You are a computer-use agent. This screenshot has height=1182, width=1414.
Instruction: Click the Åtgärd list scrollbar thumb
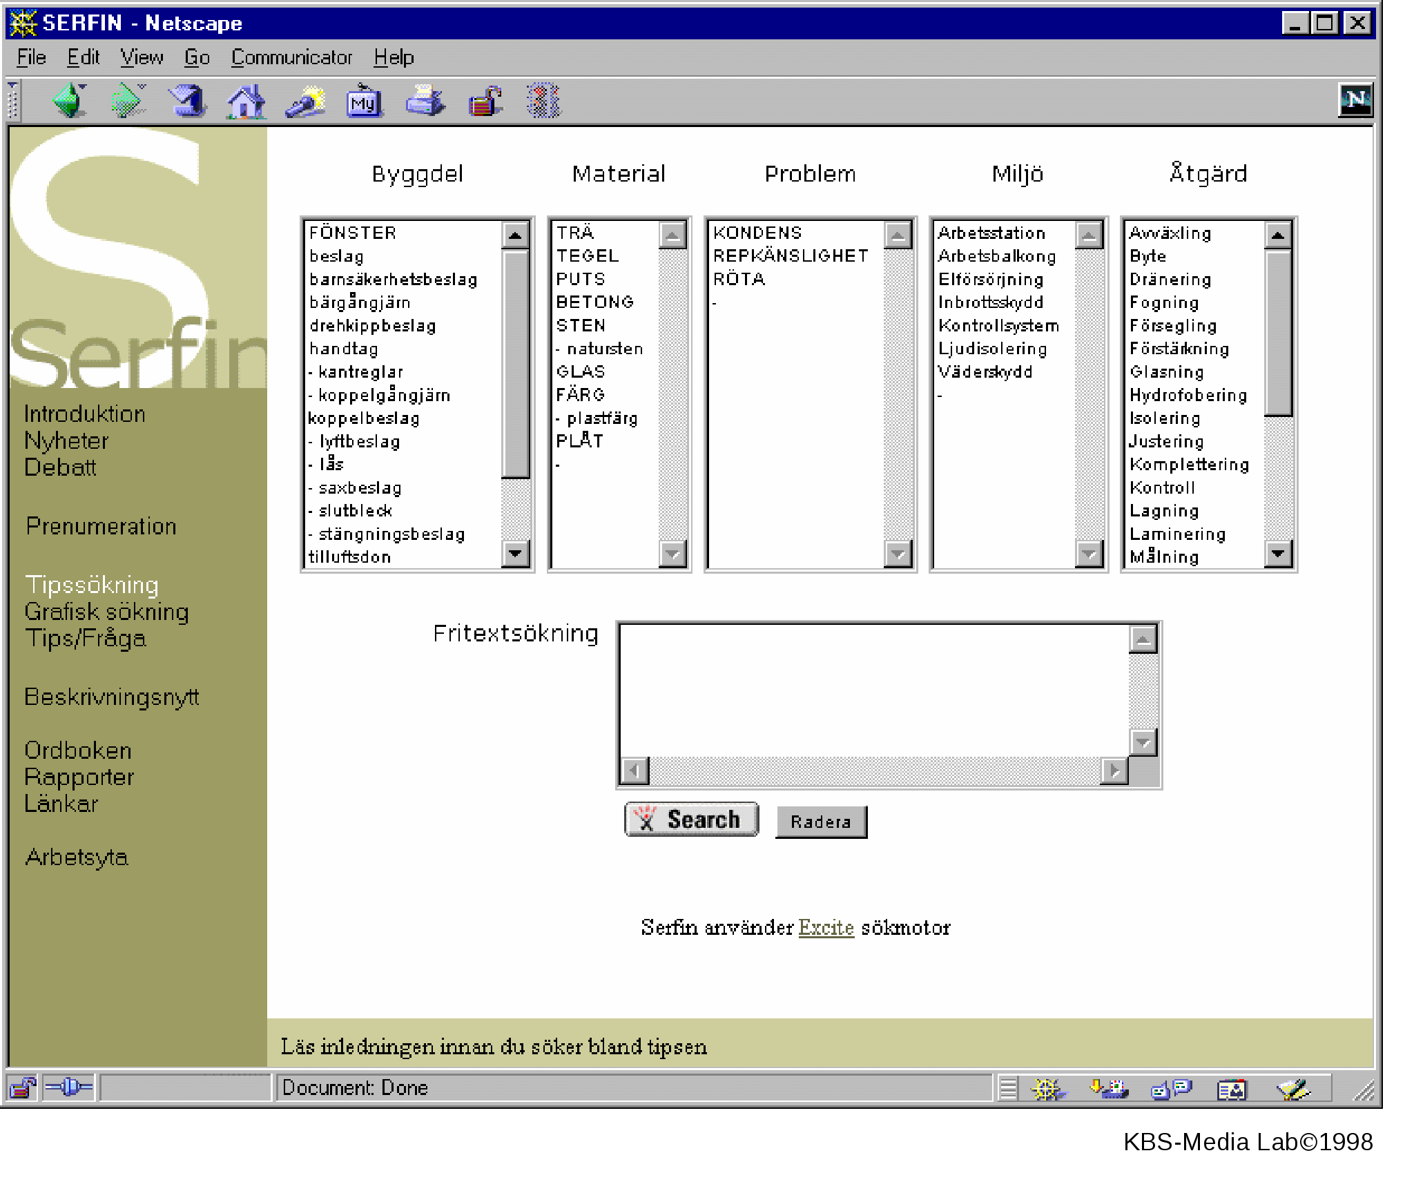1278,333
